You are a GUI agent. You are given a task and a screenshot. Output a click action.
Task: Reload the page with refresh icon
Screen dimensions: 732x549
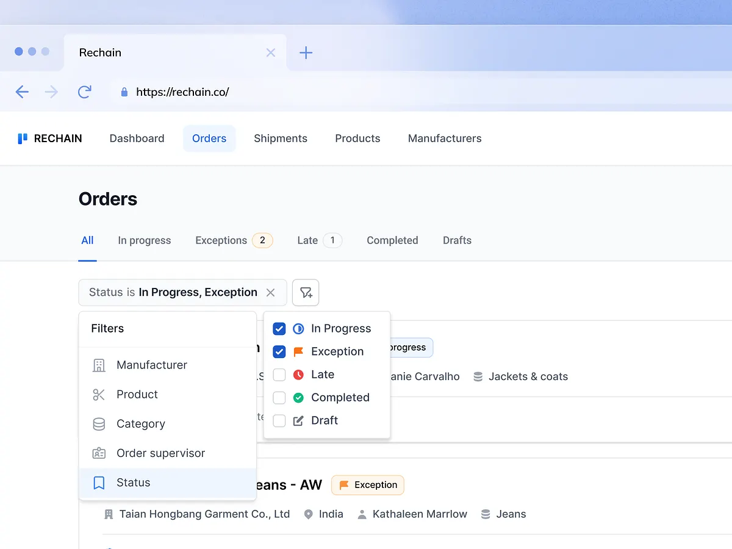pyautogui.click(x=84, y=92)
